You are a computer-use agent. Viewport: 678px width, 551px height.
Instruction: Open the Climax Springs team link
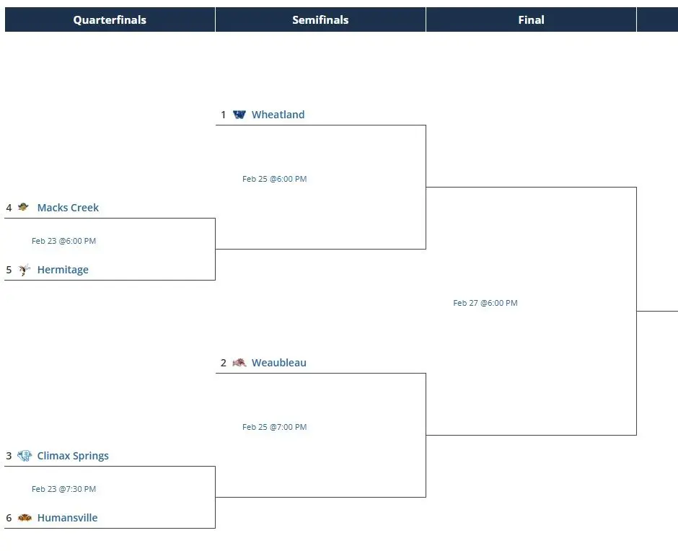(73, 456)
